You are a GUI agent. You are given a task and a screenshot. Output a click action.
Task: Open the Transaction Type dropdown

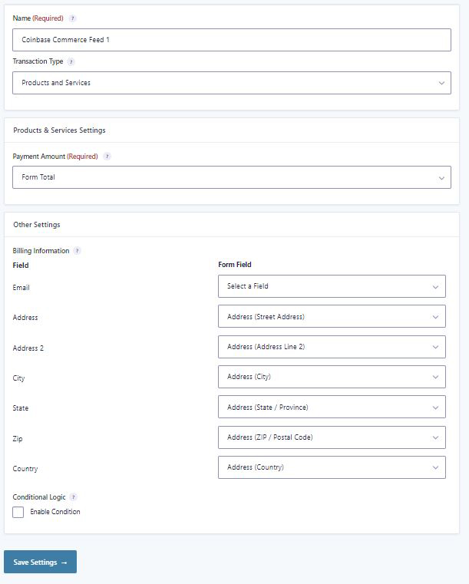(232, 83)
